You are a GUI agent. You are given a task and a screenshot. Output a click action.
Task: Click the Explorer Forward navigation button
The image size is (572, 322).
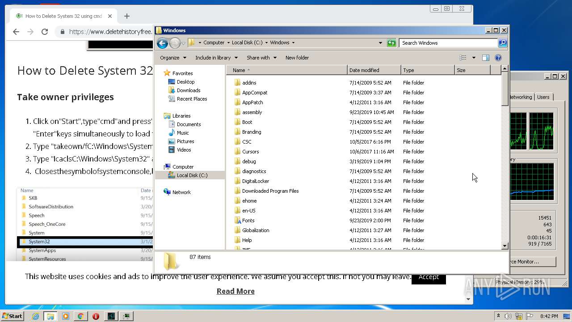point(175,43)
